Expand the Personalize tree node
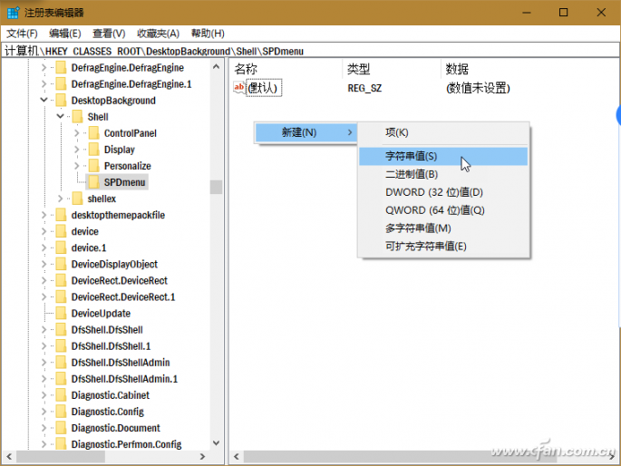 (77, 166)
